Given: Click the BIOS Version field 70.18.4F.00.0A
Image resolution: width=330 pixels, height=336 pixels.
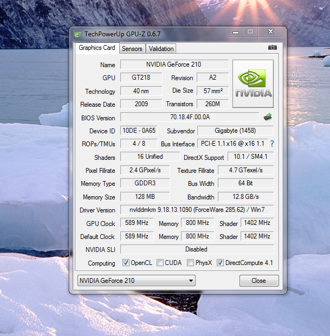Looking at the screenshot, I should [x=190, y=117].
